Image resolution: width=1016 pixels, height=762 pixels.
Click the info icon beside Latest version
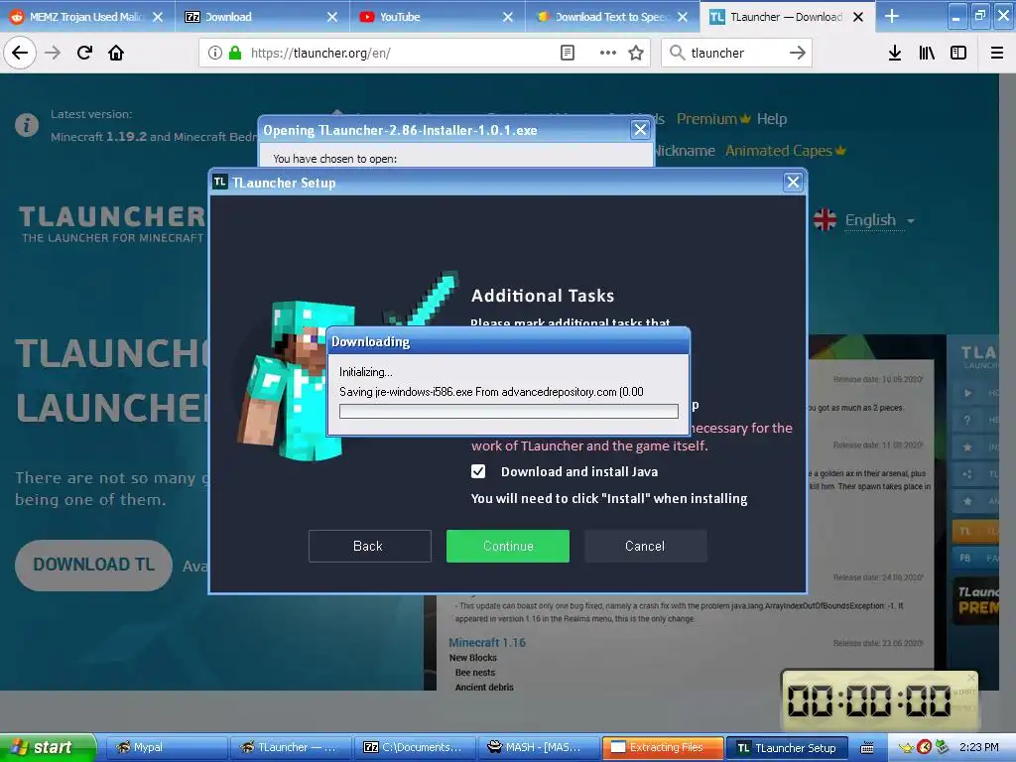click(27, 124)
